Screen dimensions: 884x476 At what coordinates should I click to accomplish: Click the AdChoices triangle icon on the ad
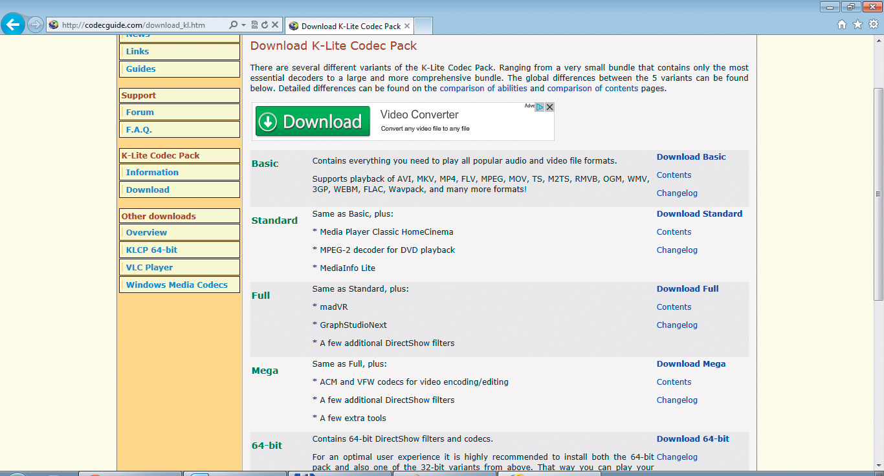click(x=539, y=107)
